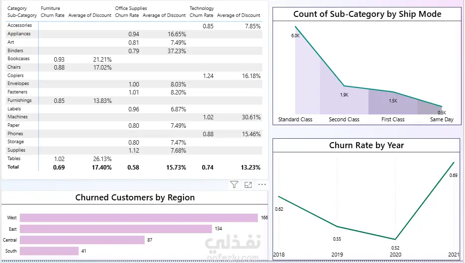
Task: Click the Technology category column header
Action: (x=201, y=8)
